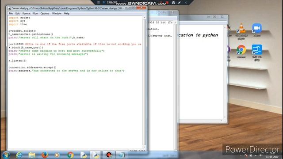Close the Bandicam recording bar
The width and height of the screenshot is (283, 159).
[186, 3]
